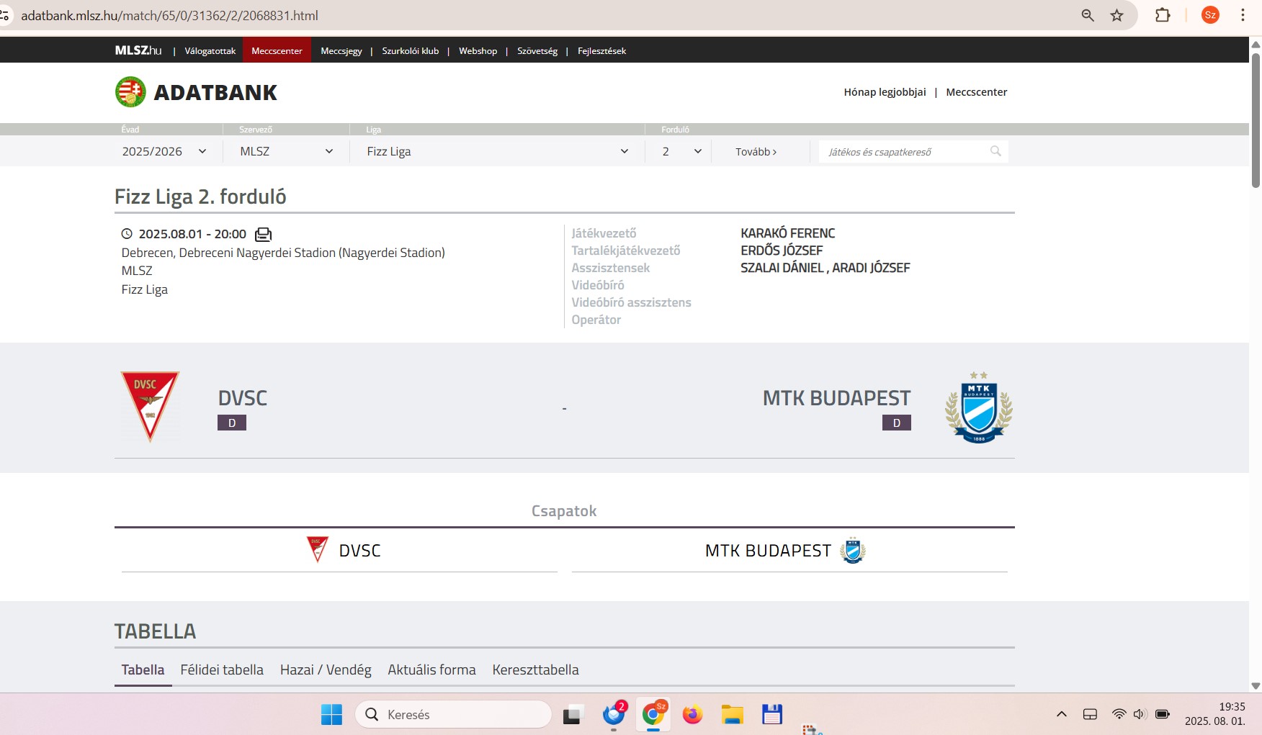
Task: Open the Meccscenter link beside Hónap legjobbjai
Action: 976,92
